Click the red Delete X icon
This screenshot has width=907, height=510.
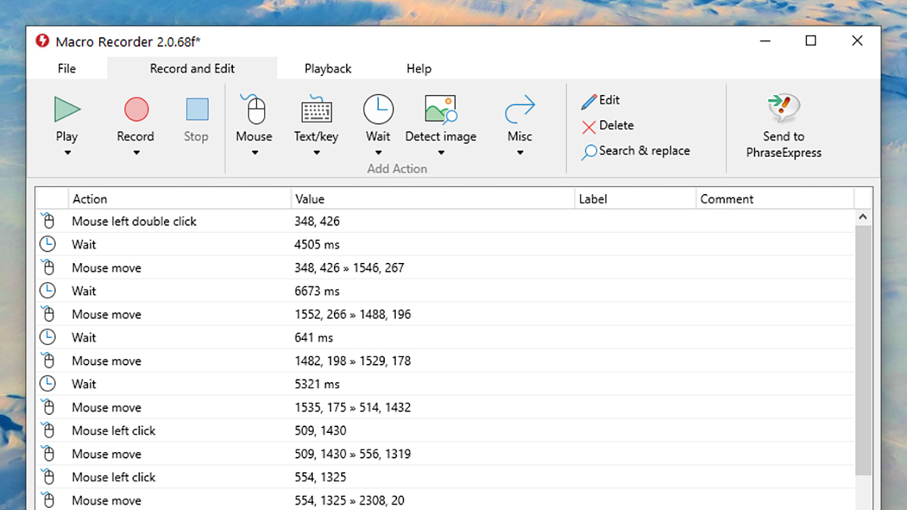589,127
